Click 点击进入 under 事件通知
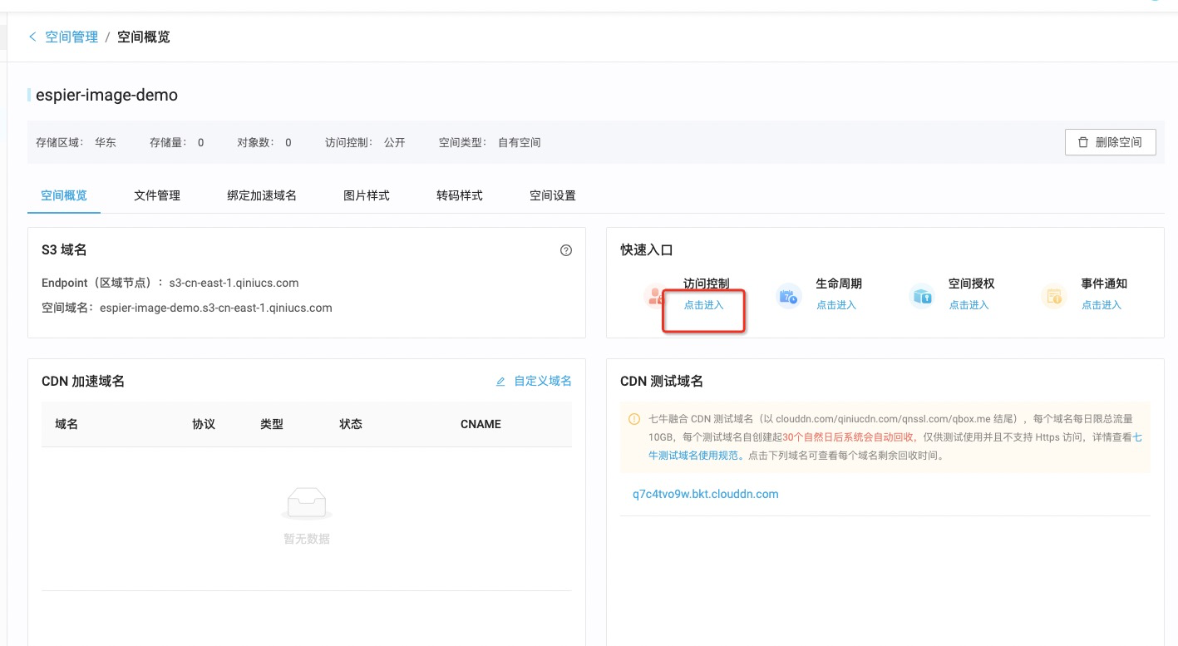Screen dimensions: 1178x646 [1101, 305]
